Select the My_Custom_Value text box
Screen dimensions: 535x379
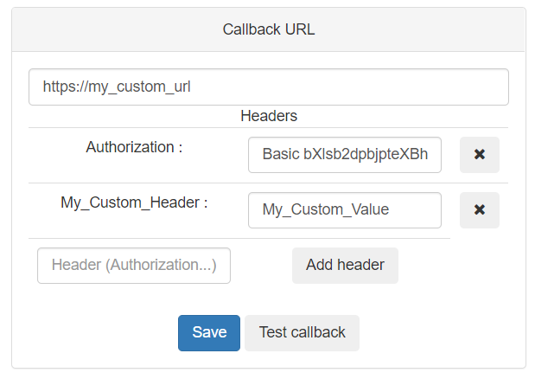coord(344,210)
